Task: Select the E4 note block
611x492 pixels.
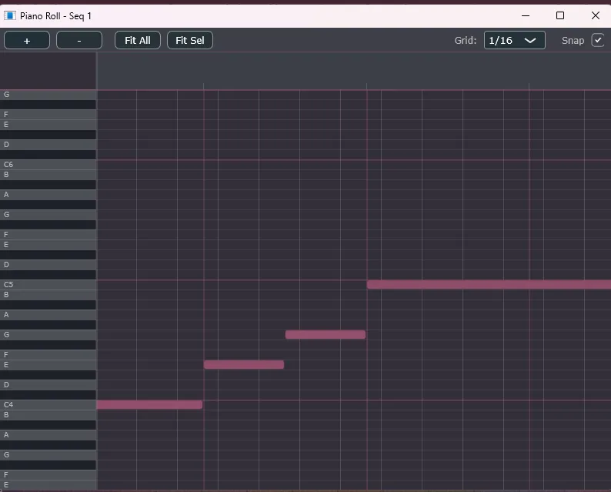Action: pyautogui.click(x=244, y=364)
